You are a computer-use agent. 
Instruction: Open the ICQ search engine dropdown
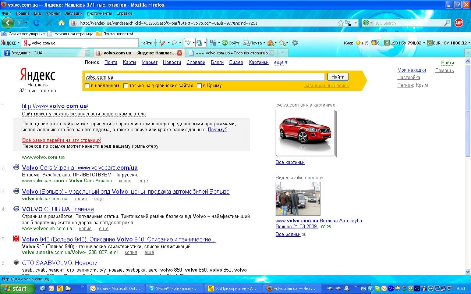coord(368,23)
